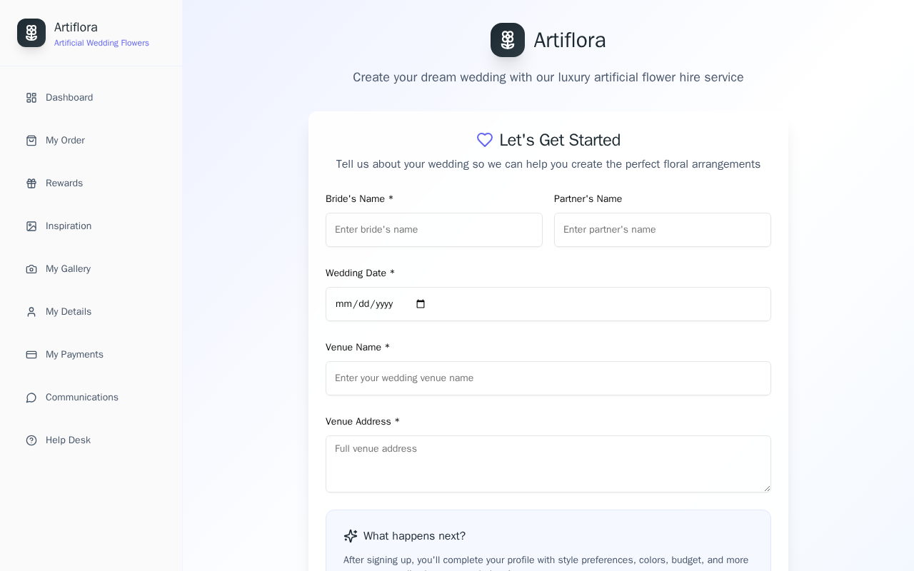Image resolution: width=914 pixels, height=571 pixels.
Task: Select My Payments in the sidebar
Action: 74,355
